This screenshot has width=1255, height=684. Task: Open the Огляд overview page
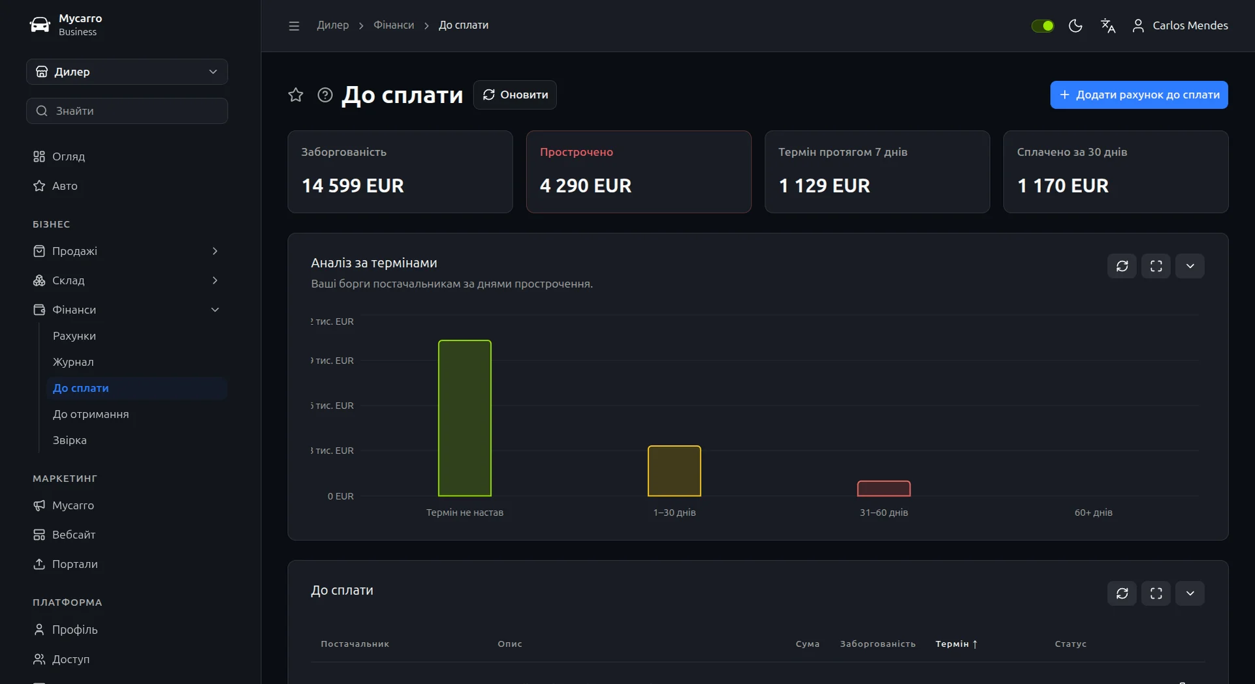tap(127, 156)
